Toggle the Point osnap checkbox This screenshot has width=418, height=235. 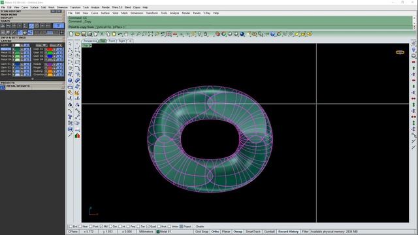point(91,227)
